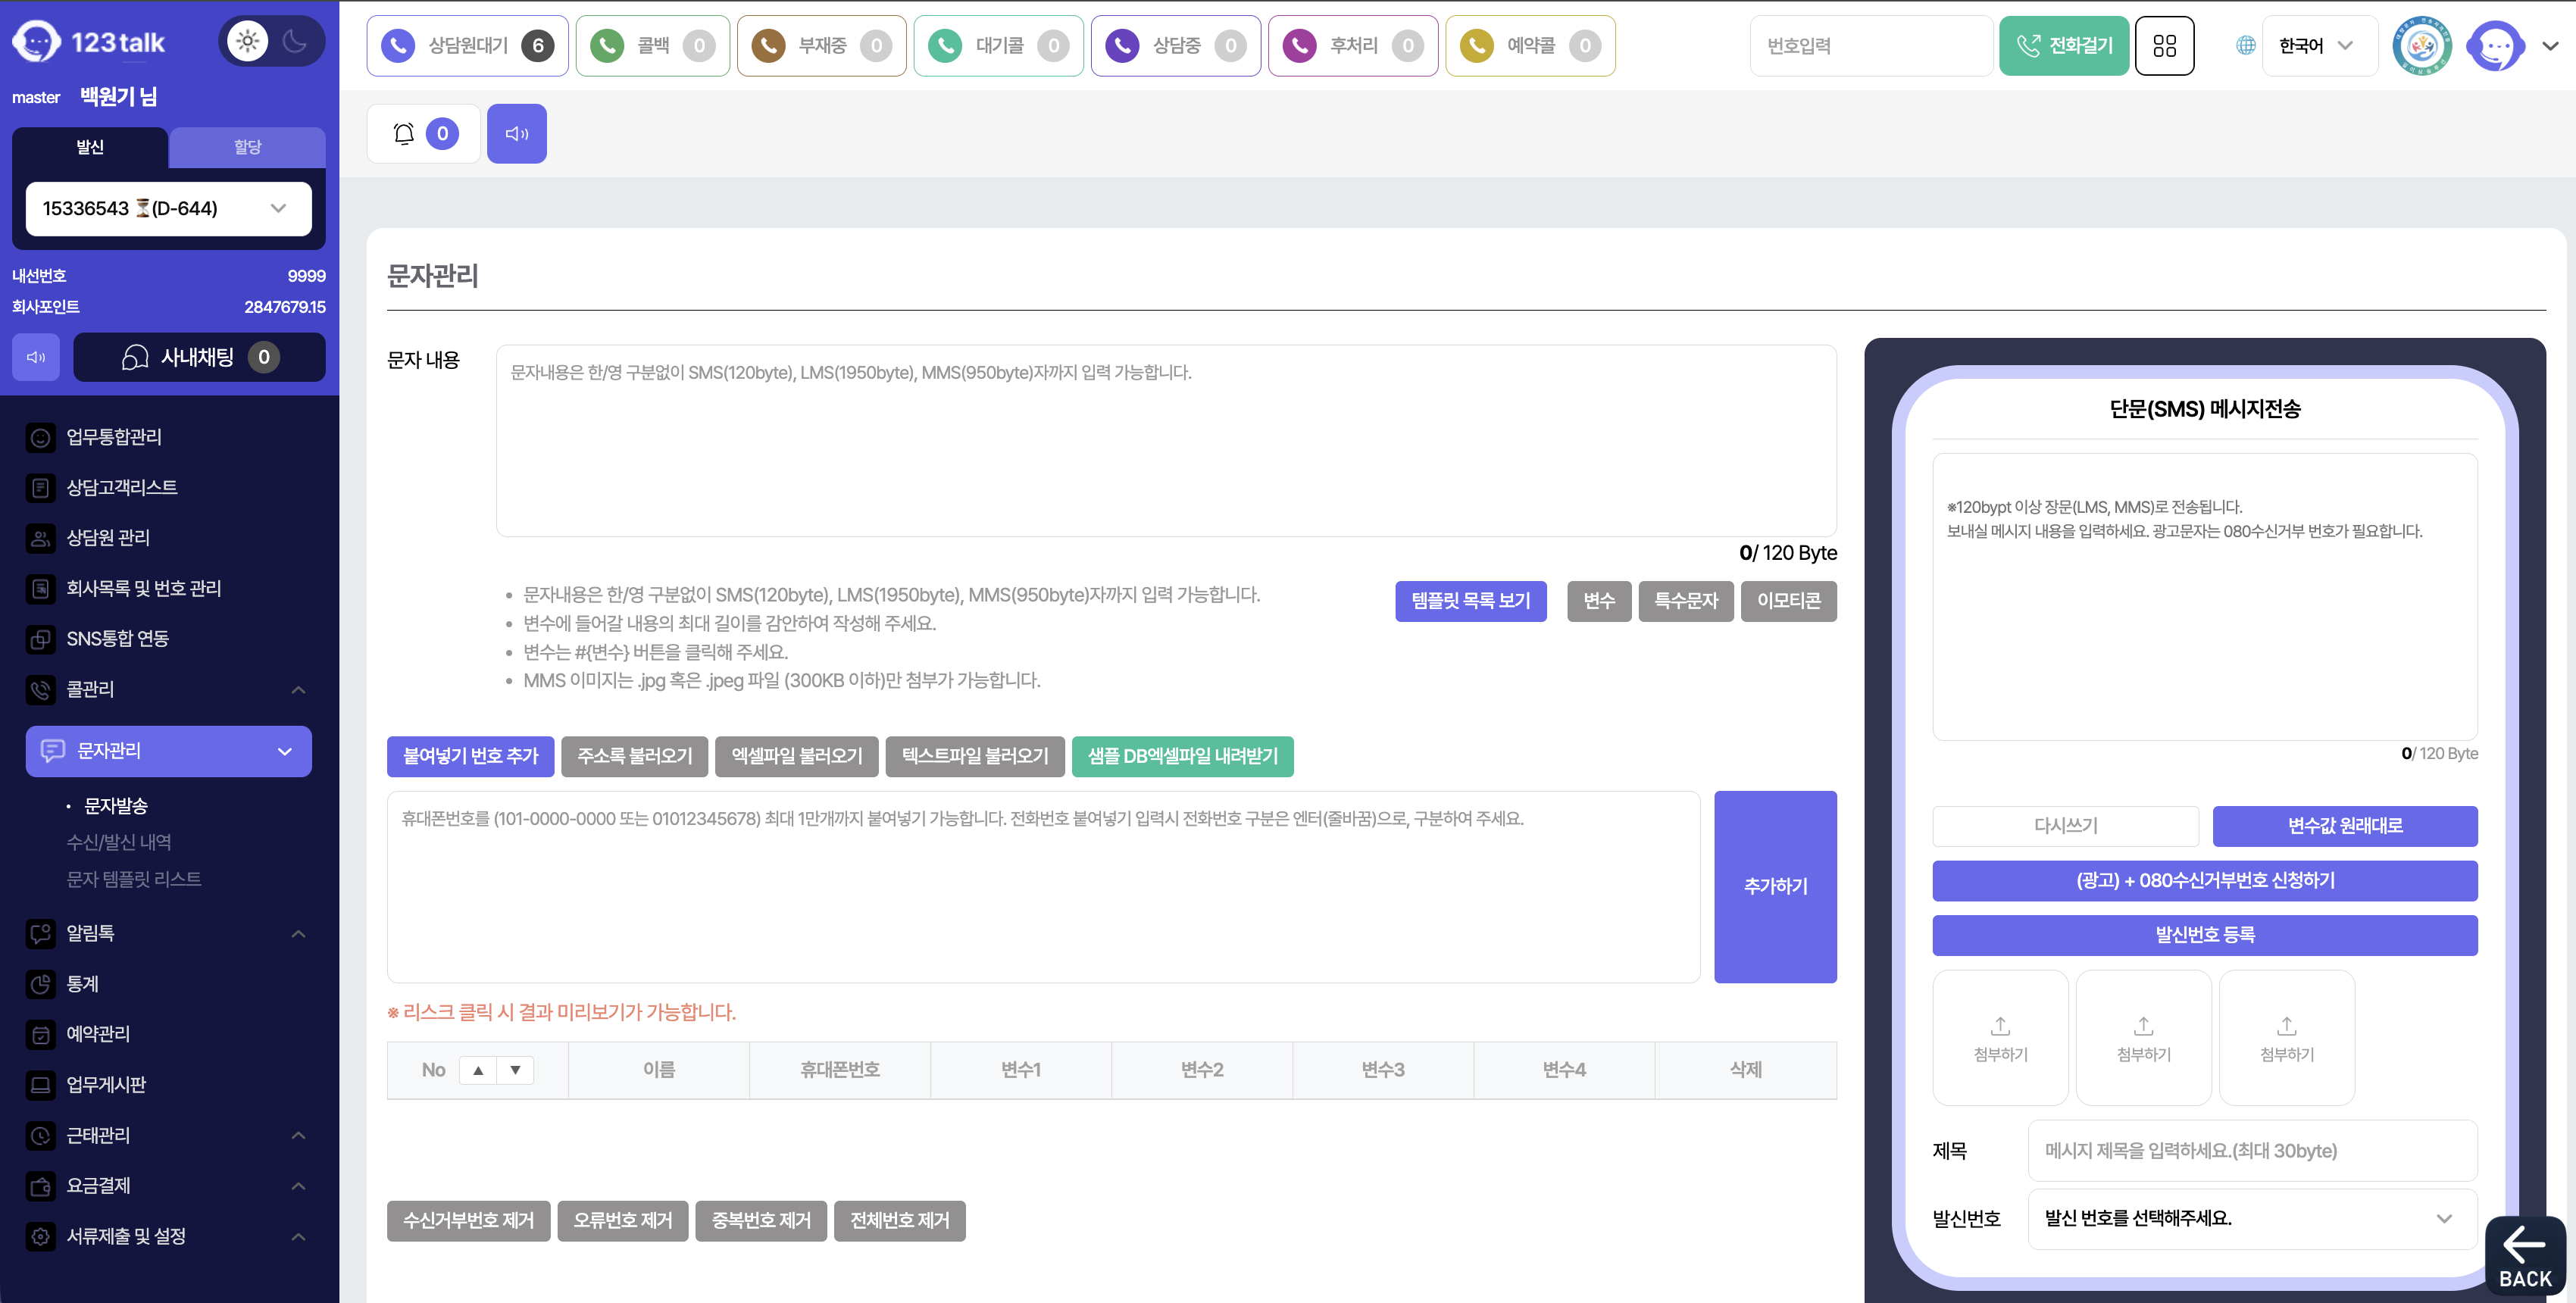Sort No column ascending arrow
The width and height of the screenshot is (2576, 1303).
478,1070
